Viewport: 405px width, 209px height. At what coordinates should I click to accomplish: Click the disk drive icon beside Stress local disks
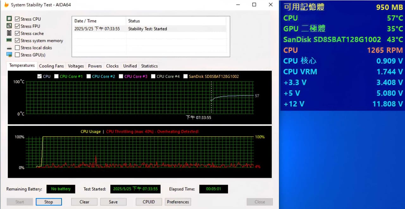[9, 48]
